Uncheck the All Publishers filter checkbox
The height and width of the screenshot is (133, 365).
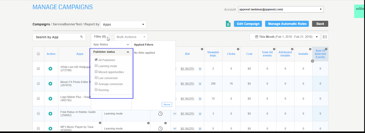click(x=96, y=60)
